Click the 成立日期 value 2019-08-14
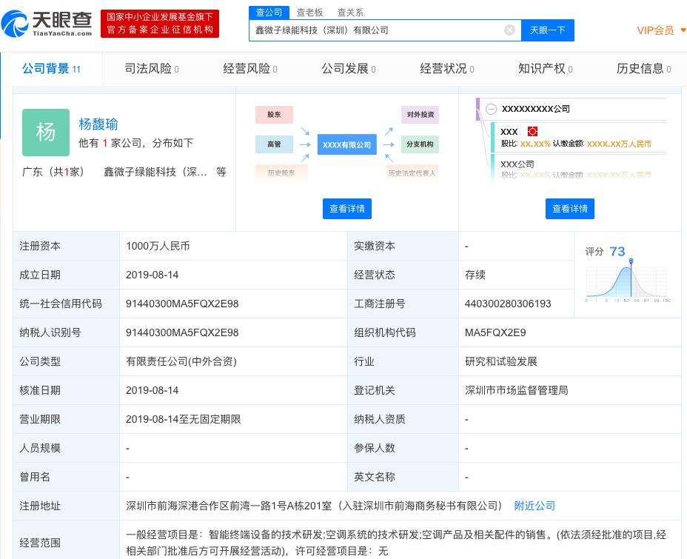 [152, 275]
